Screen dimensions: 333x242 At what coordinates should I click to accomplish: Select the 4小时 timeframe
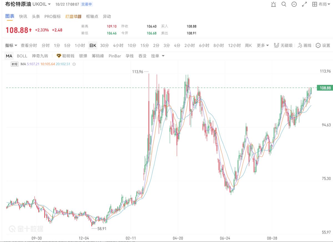coord(118,45)
